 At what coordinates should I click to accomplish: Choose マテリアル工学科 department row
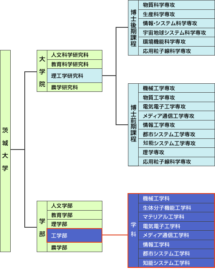pyautogui.click(x=177, y=217)
